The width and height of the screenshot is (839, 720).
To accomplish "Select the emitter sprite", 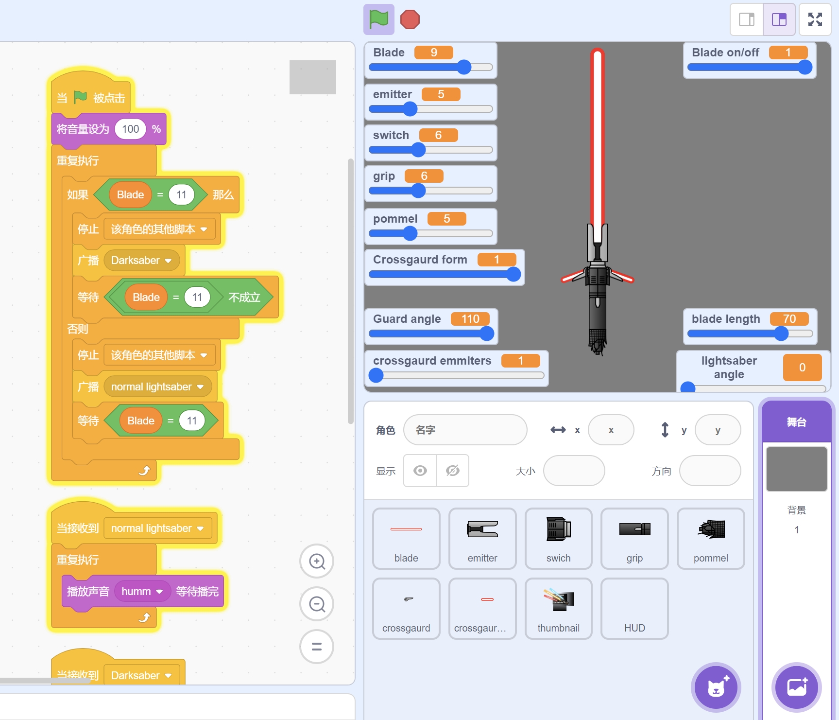I will coord(482,539).
